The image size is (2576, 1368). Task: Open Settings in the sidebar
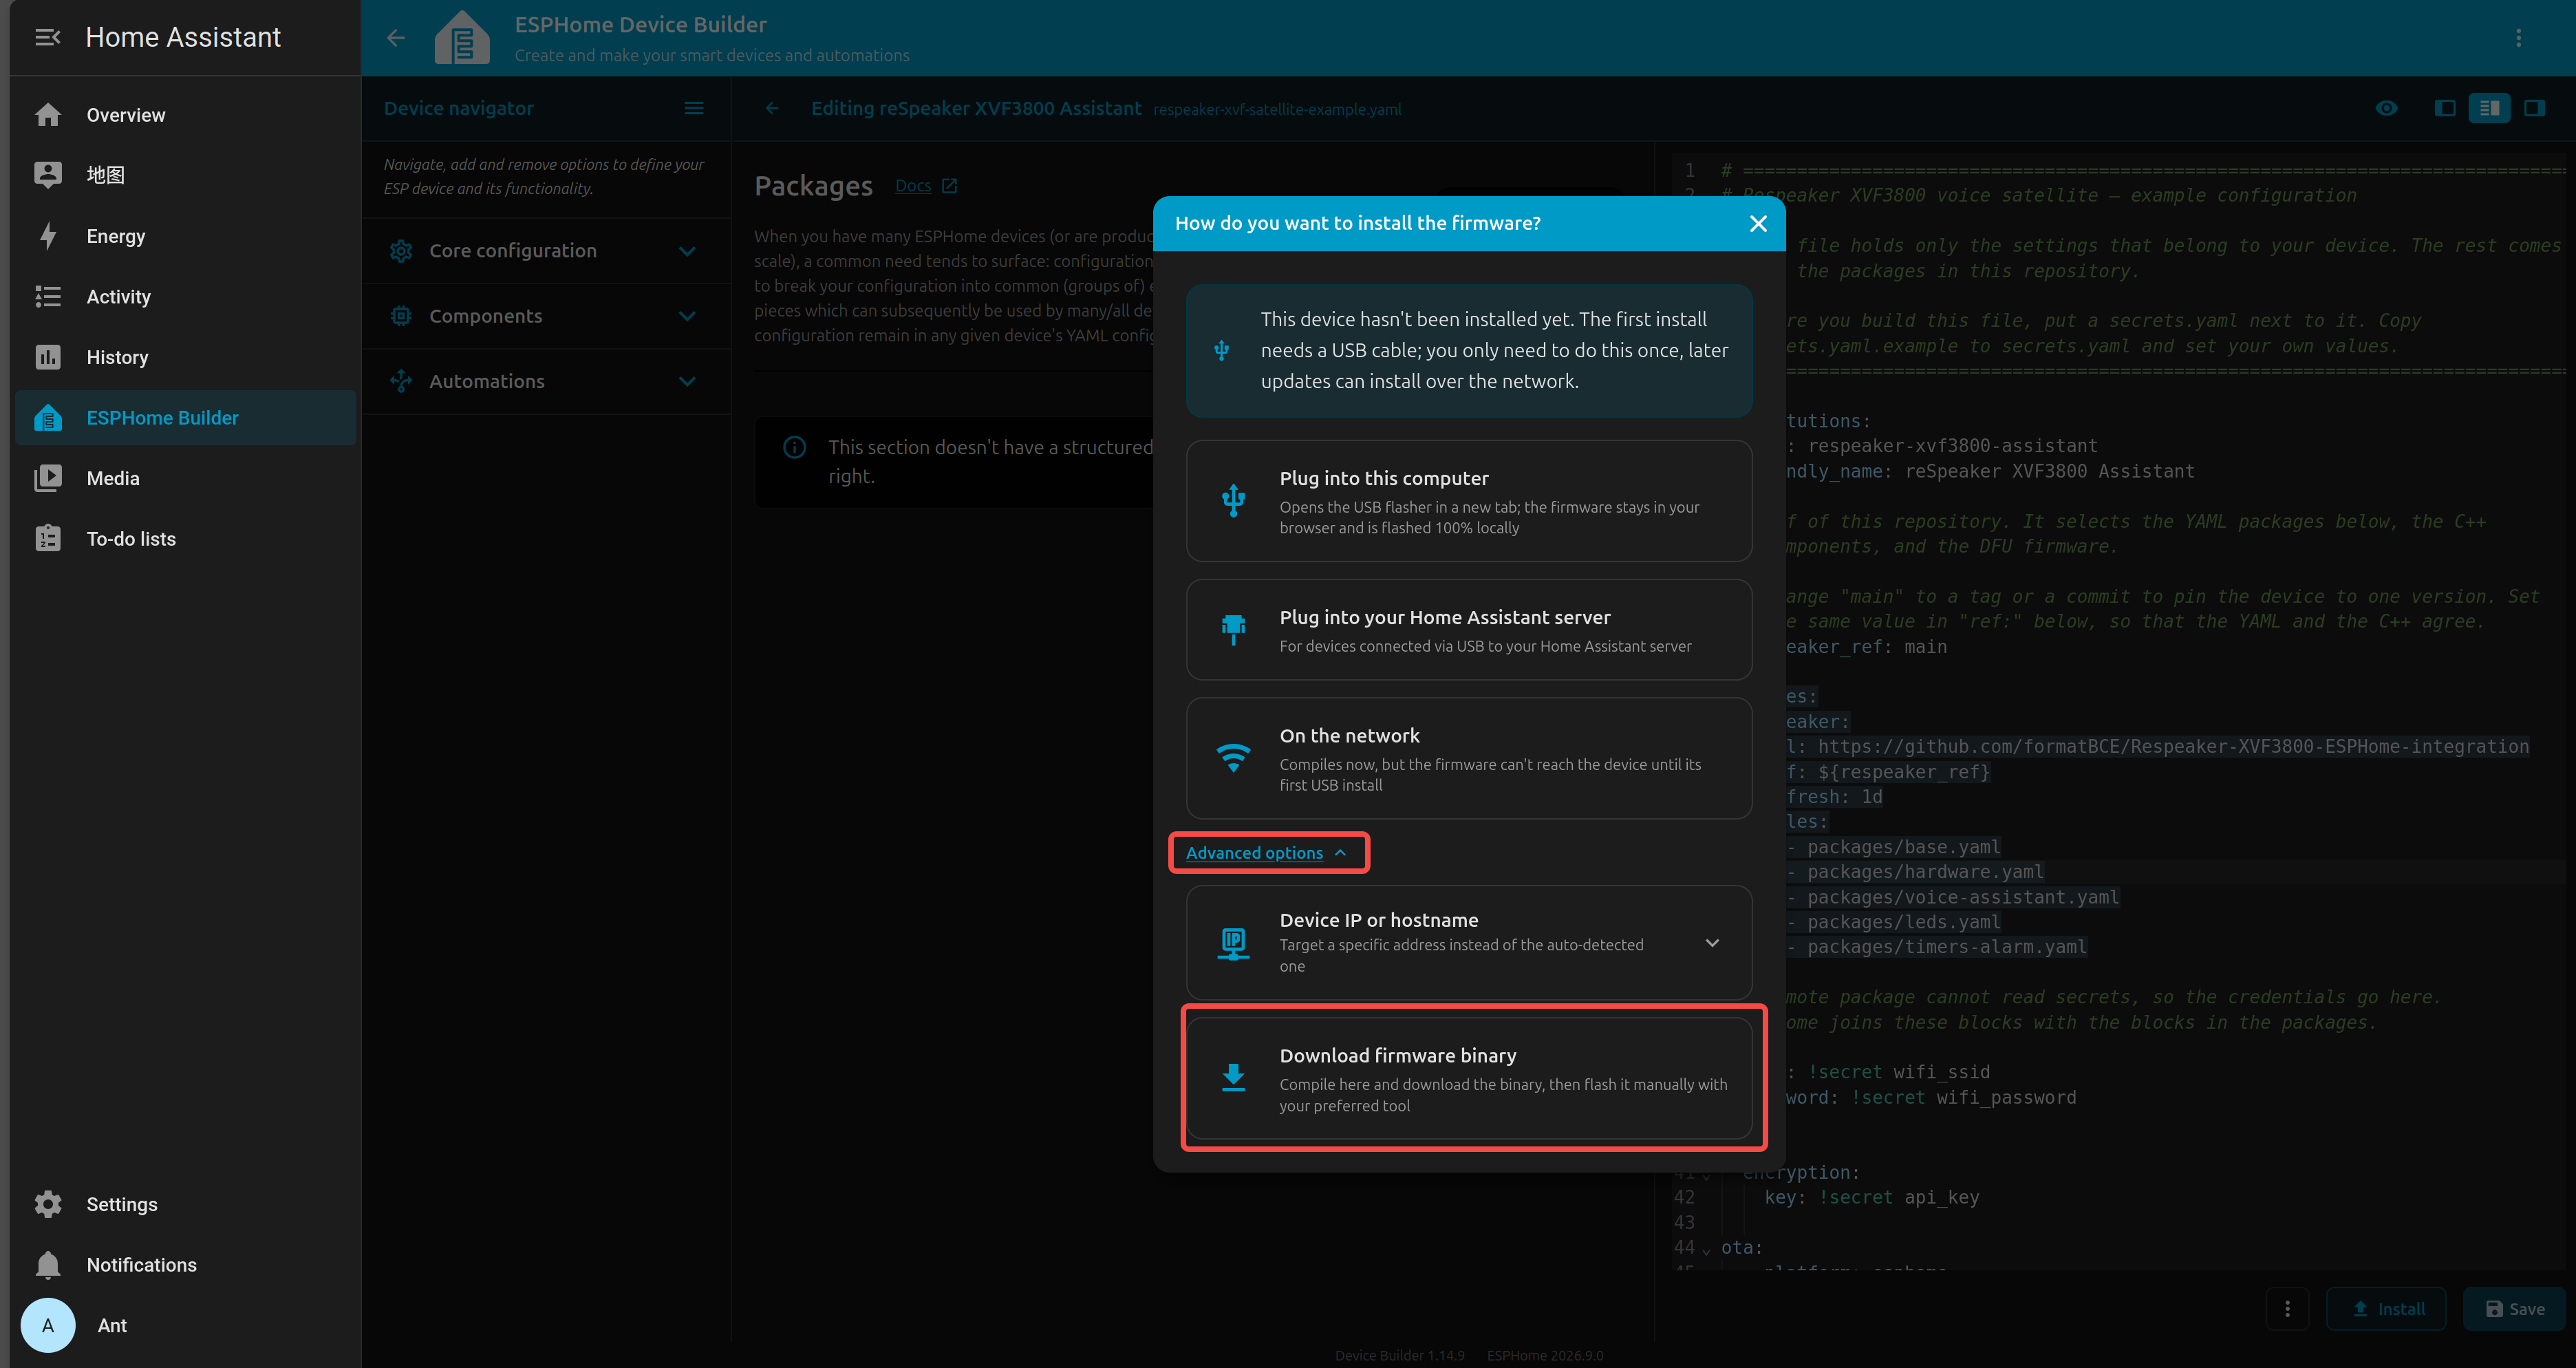[x=186, y=1204]
